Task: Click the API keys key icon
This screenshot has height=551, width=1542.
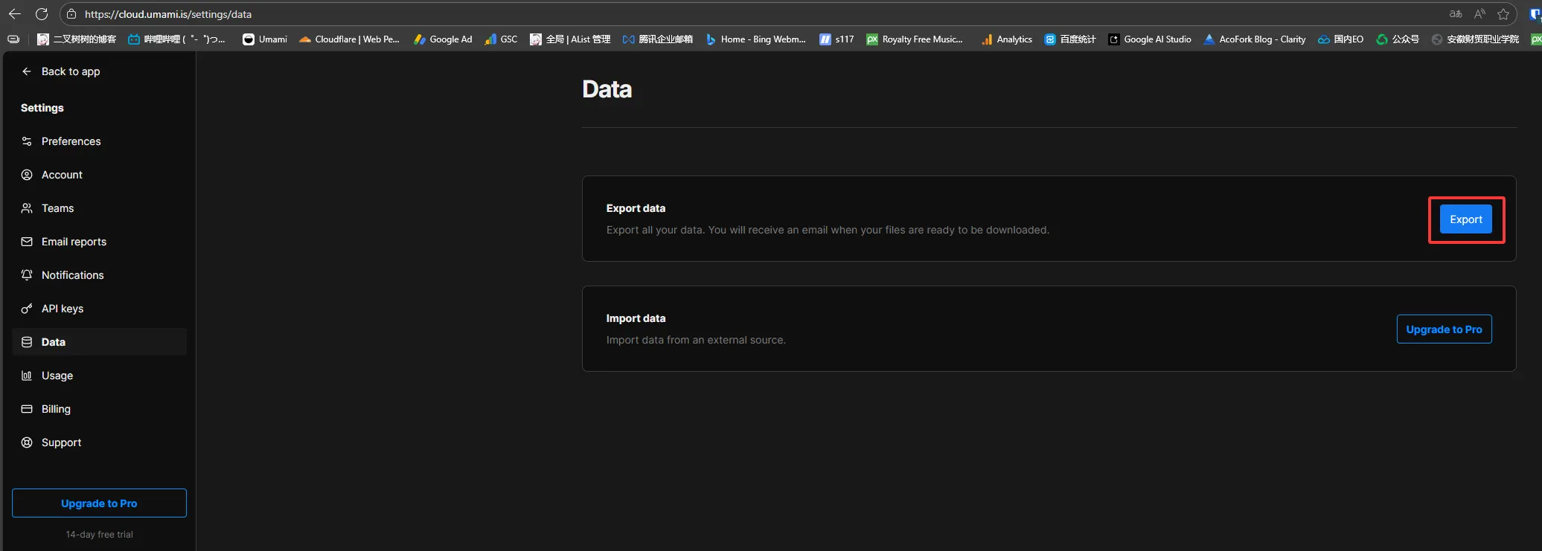Action: (27, 309)
